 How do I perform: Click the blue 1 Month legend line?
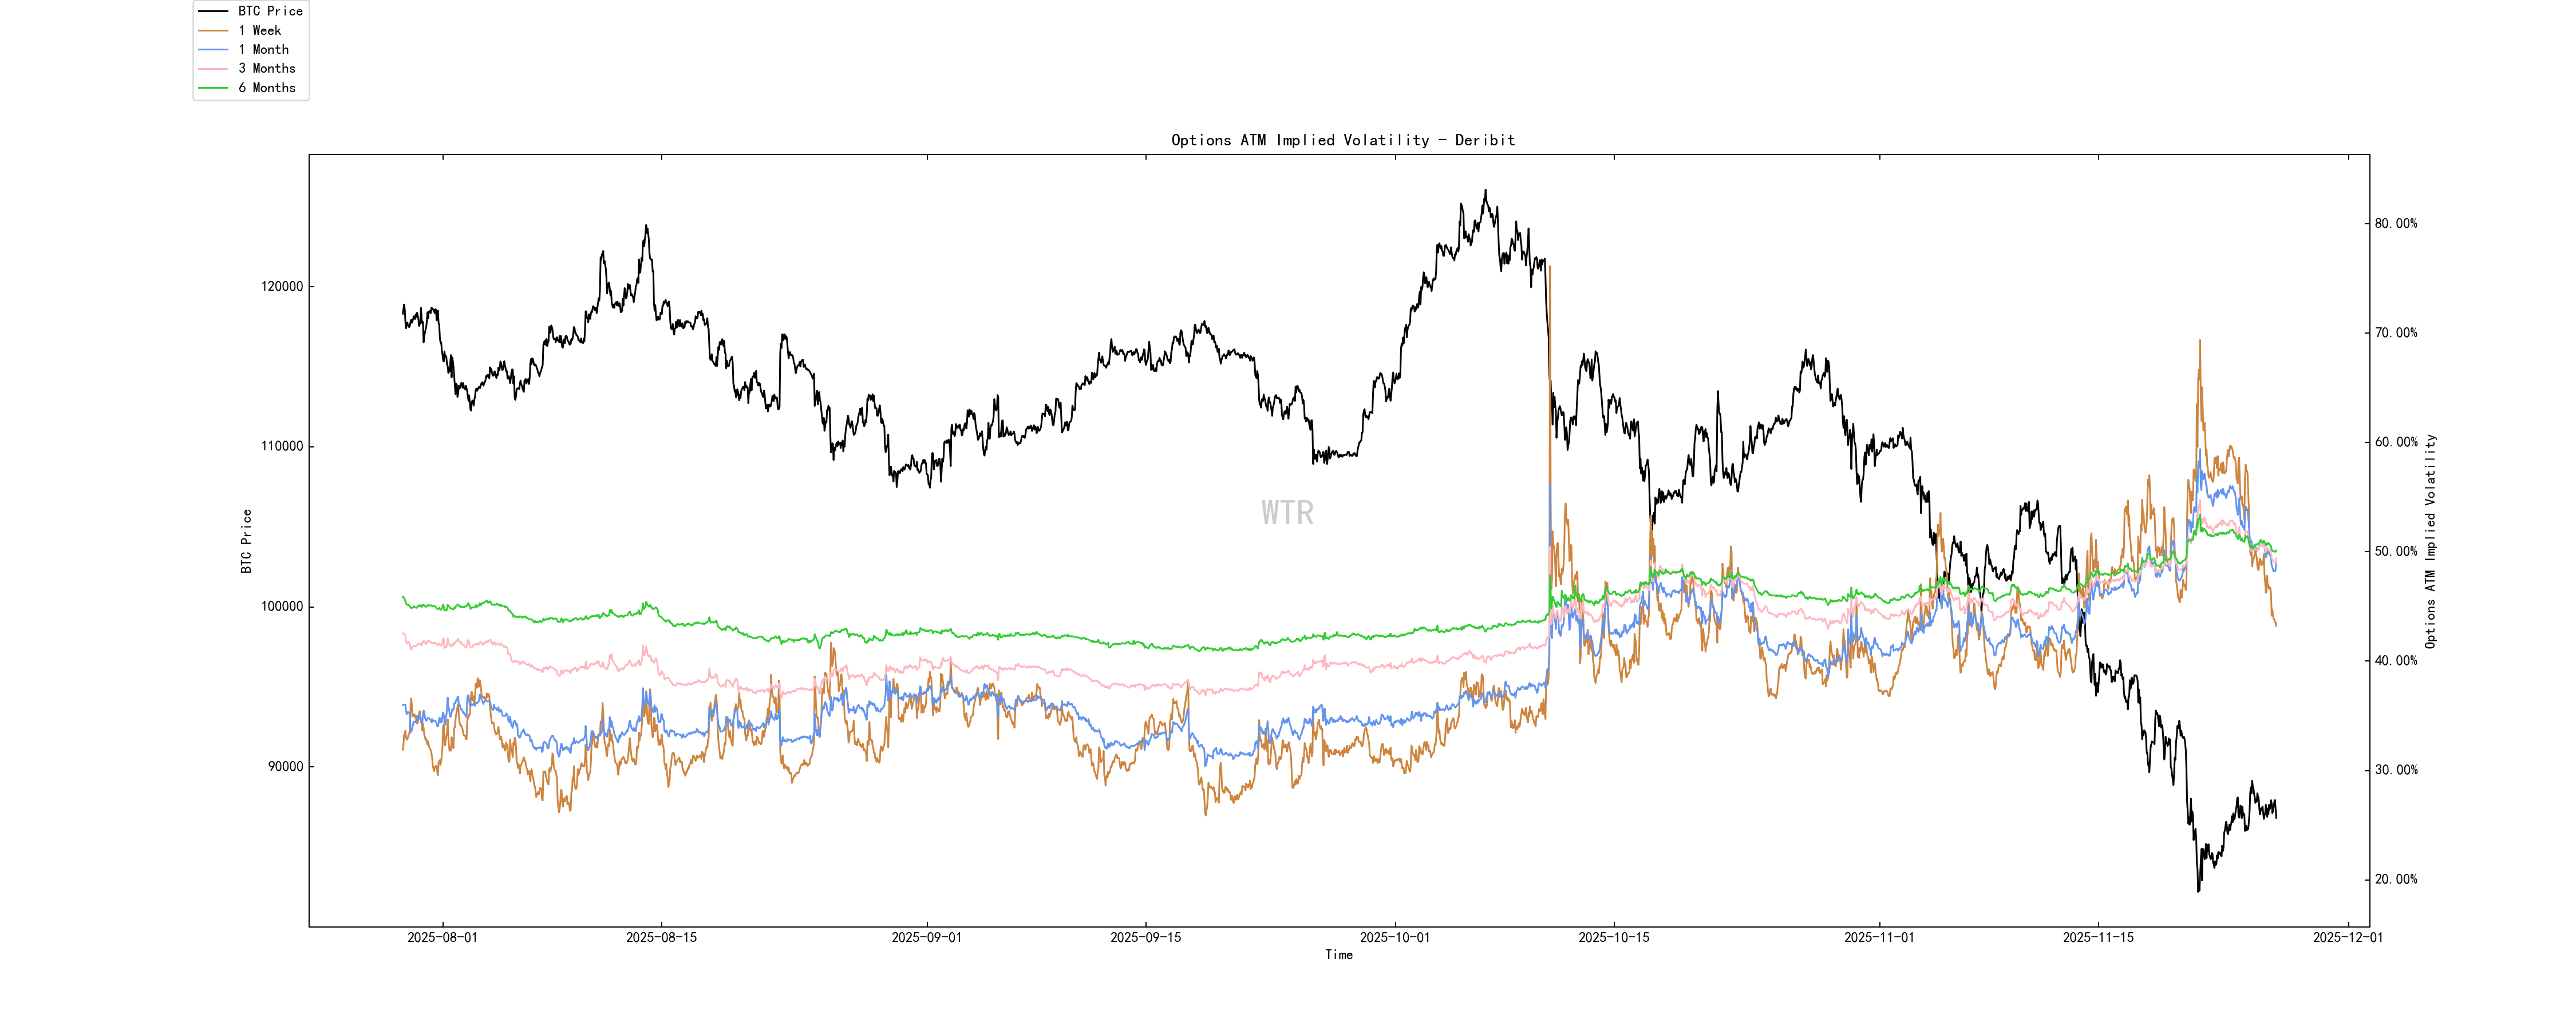[x=213, y=49]
